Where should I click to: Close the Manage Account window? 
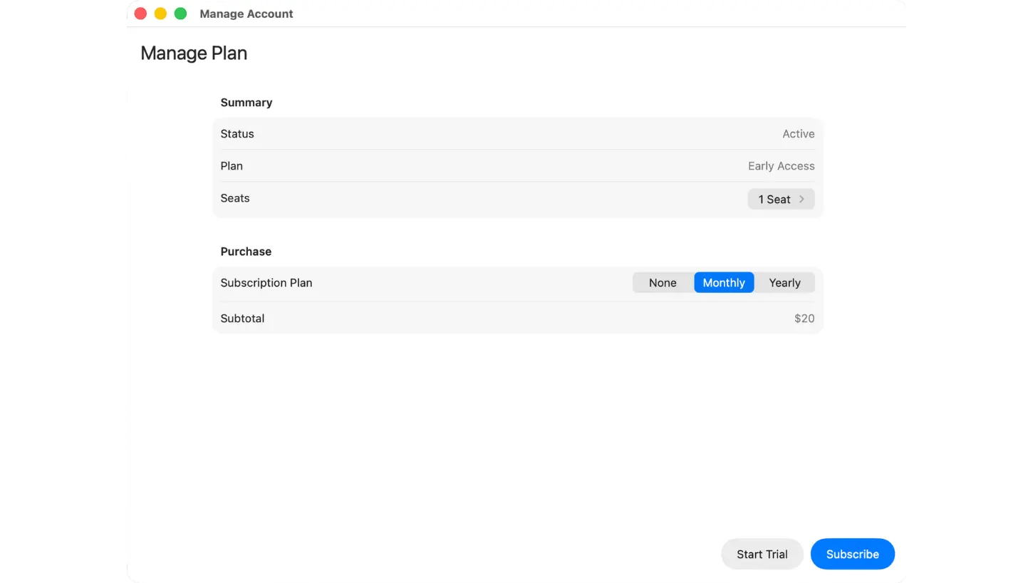coord(140,14)
